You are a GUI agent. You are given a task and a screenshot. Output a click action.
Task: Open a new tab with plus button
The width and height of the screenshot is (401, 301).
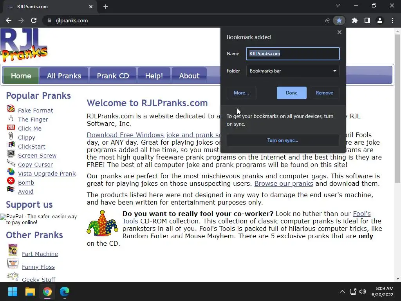[106, 7]
